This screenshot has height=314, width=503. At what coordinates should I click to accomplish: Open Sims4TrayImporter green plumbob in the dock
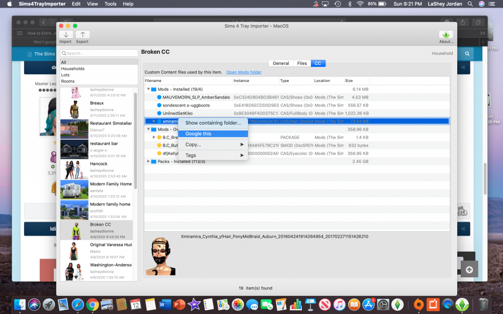pos(462,304)
